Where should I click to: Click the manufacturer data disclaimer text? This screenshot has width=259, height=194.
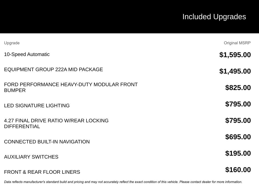click(123, 182)
